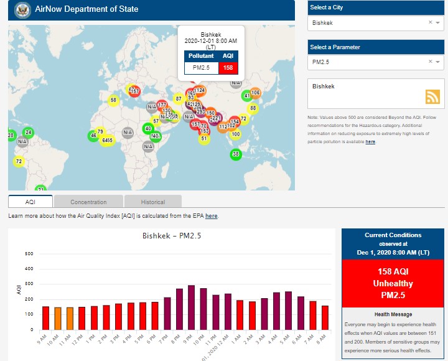Select the yellow map marker showing 72 in South America
Image resolution: width=448 pixels, height=361 pixels.
(x=19, y=162)
